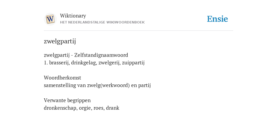Screen dimensions: 277x138
Task: Click the Verwante begrippen section label
Action: pyautogui.click(x=67, y=101)
